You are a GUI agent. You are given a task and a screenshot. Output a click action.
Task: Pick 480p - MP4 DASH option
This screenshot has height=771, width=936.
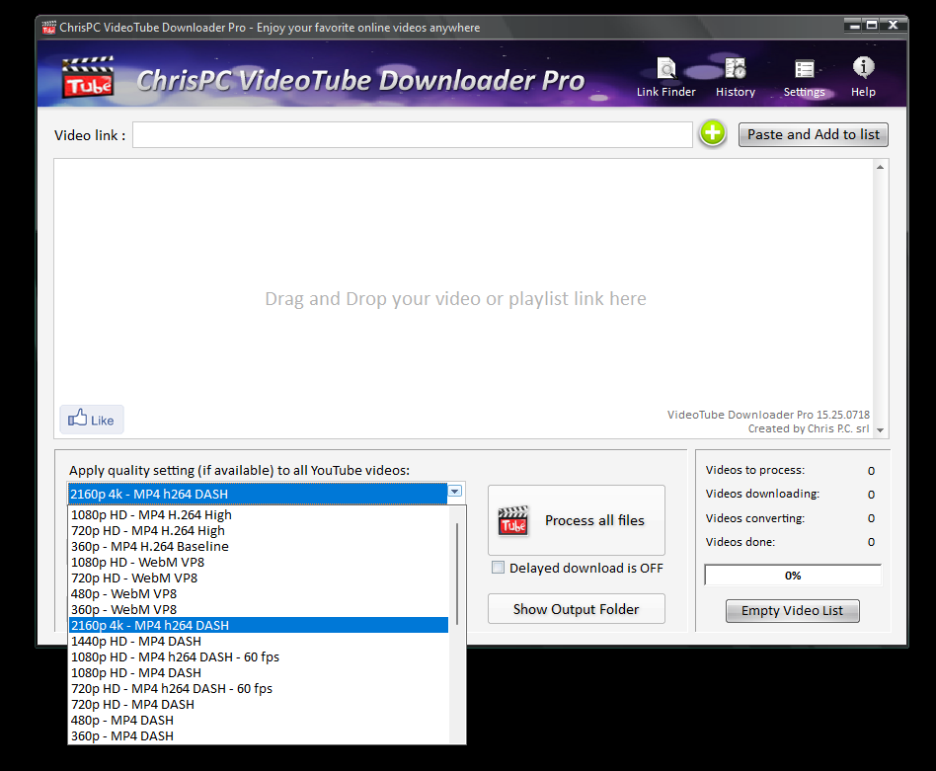pos(258,721)
